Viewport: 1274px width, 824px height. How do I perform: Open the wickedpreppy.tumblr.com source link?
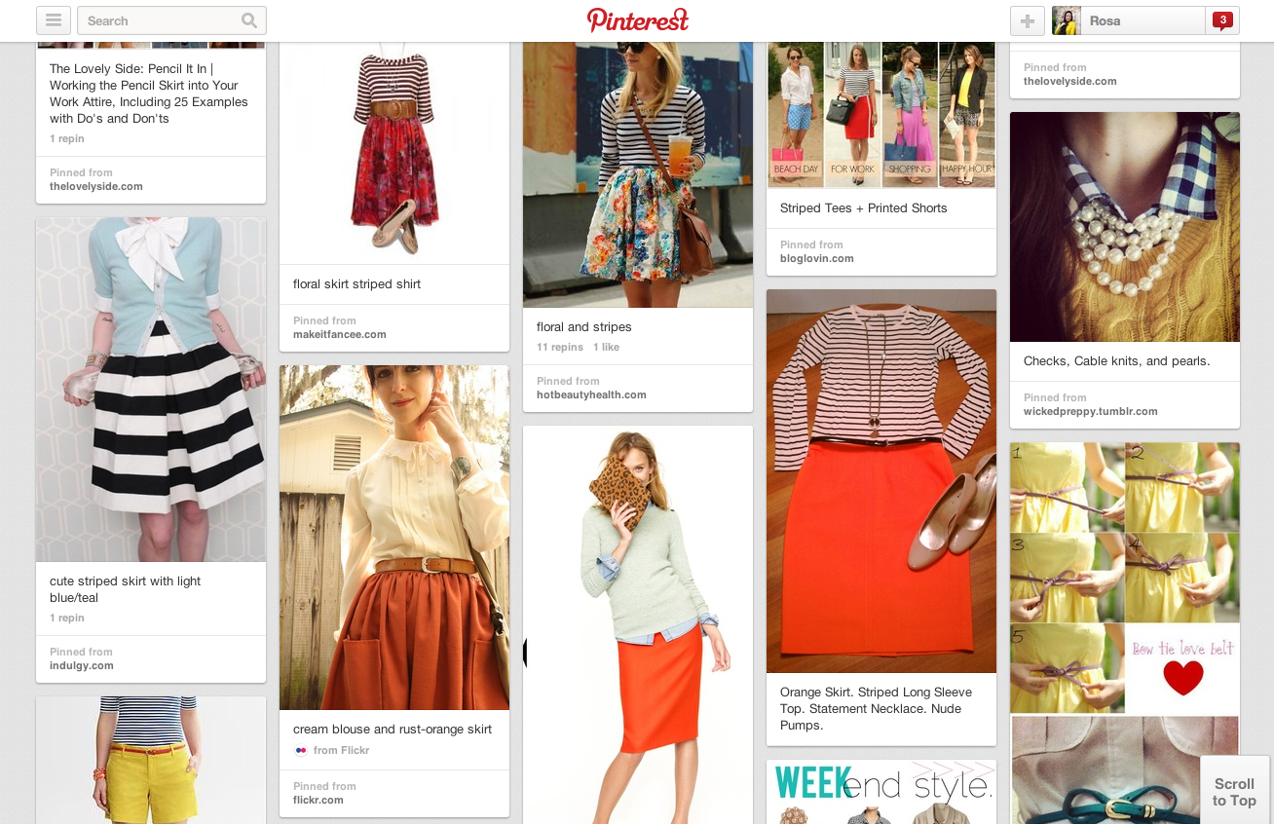(1091, 411)
